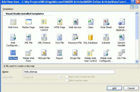
Task: Click the Add button
Action: click(114, 88)
